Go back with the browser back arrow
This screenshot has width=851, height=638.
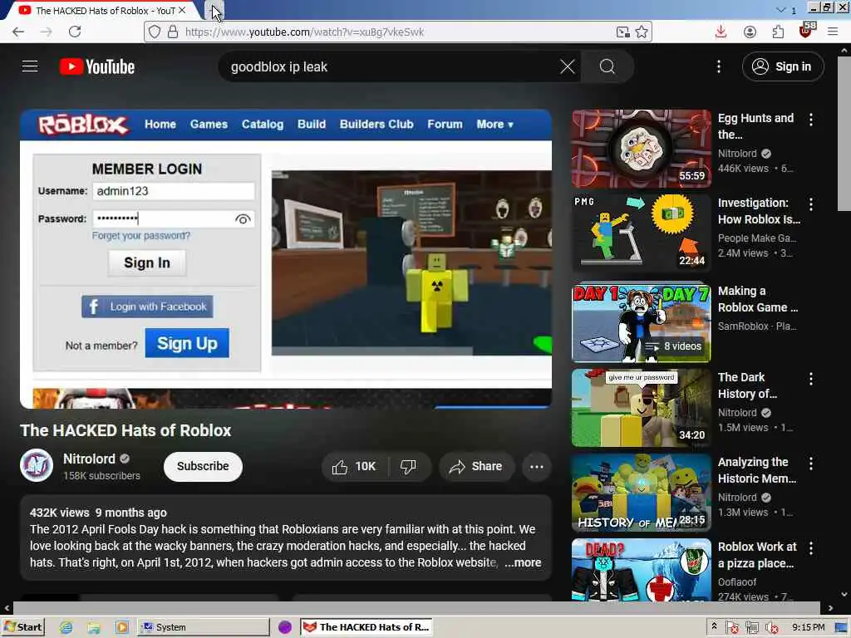coord(18,32)
